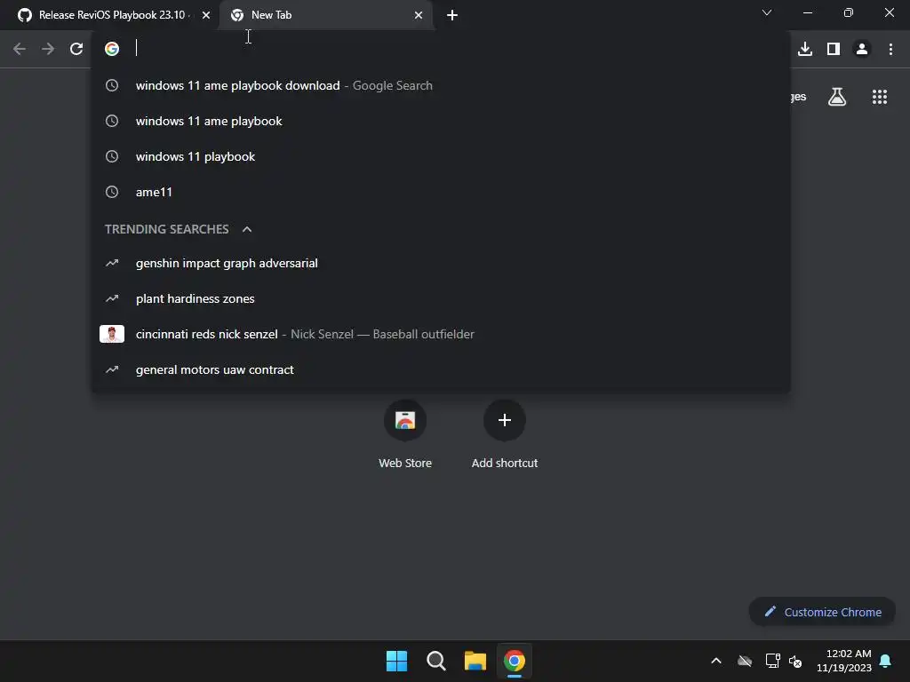910x682 pixels.
Task: Click clock icon beside 'ame11'
Action: (112, 192)
